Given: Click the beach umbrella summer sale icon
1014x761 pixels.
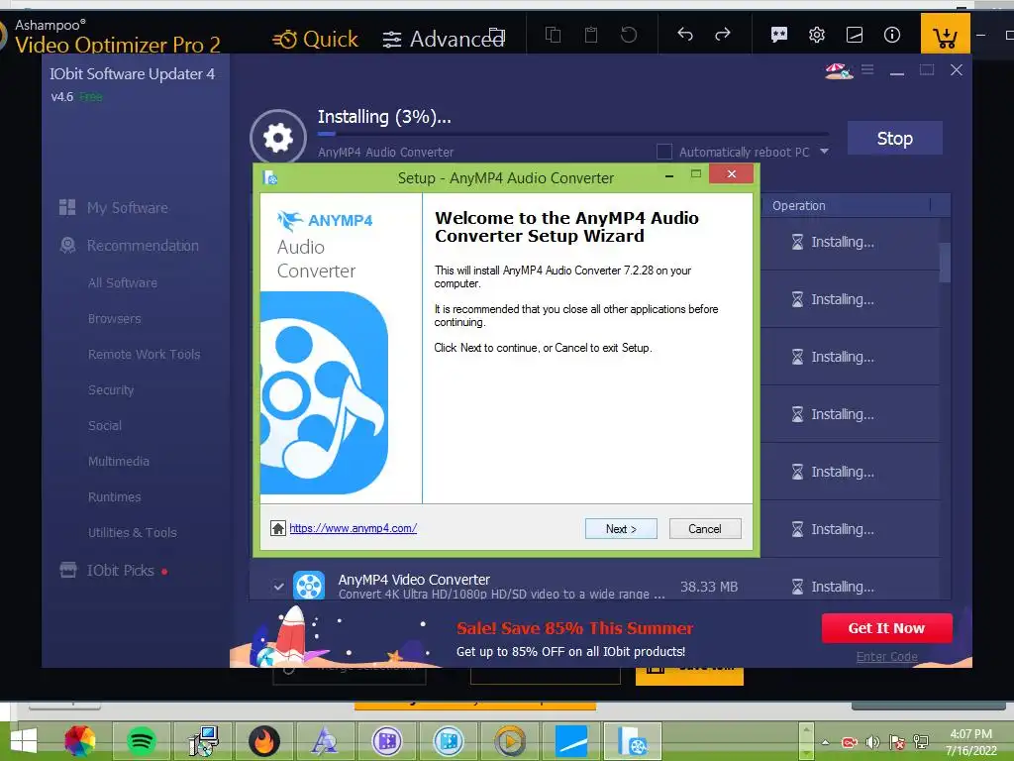Looking at the screenshot, I should (x=839, y=70).
